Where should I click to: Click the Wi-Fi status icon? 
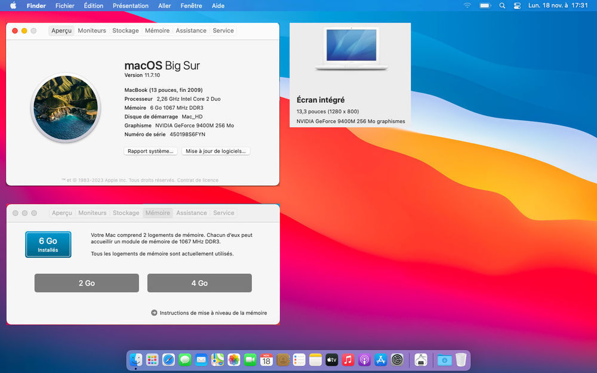click(467, 5)
